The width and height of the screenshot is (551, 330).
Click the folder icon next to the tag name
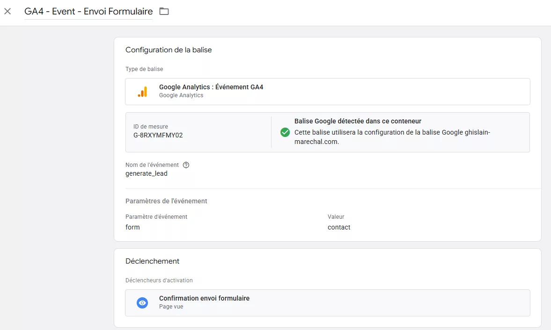[x=162, y=11]
